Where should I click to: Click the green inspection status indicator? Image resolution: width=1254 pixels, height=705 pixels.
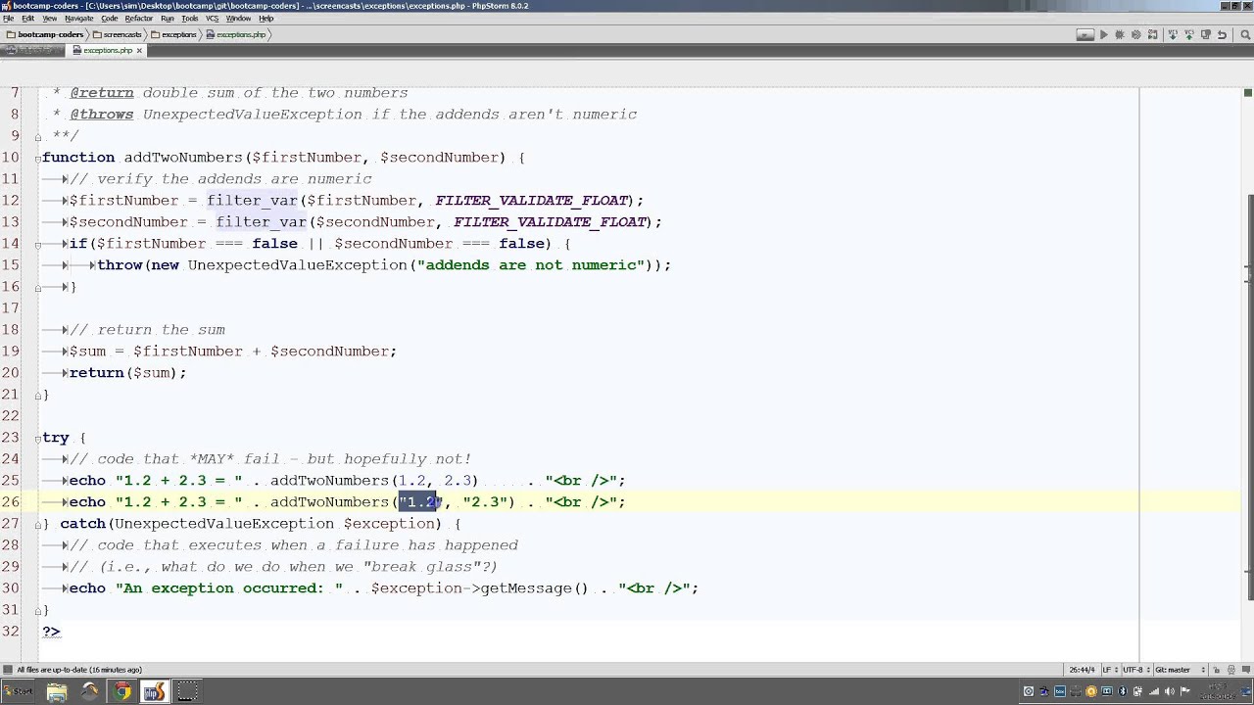coord(1247,93)
